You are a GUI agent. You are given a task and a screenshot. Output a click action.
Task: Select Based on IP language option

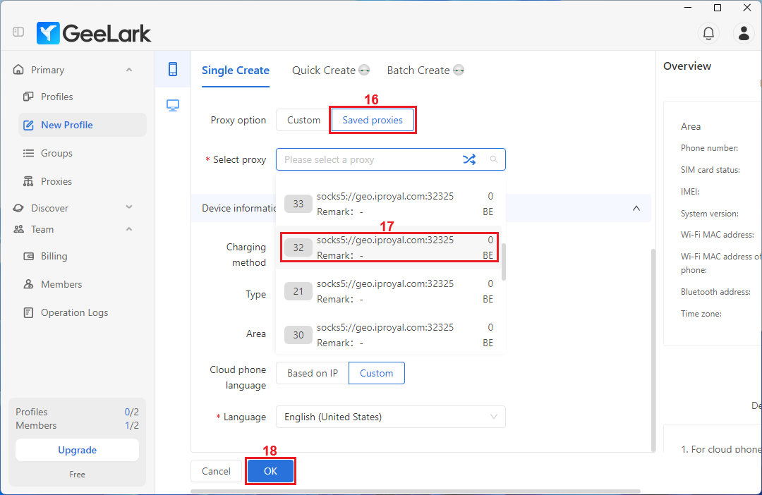click(312, 373)
